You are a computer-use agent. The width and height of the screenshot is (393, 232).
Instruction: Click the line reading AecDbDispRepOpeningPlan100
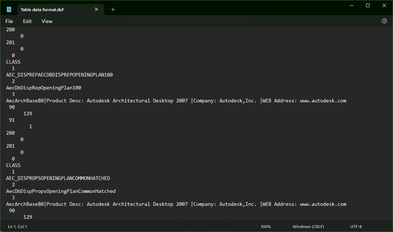tap(43, 88)
